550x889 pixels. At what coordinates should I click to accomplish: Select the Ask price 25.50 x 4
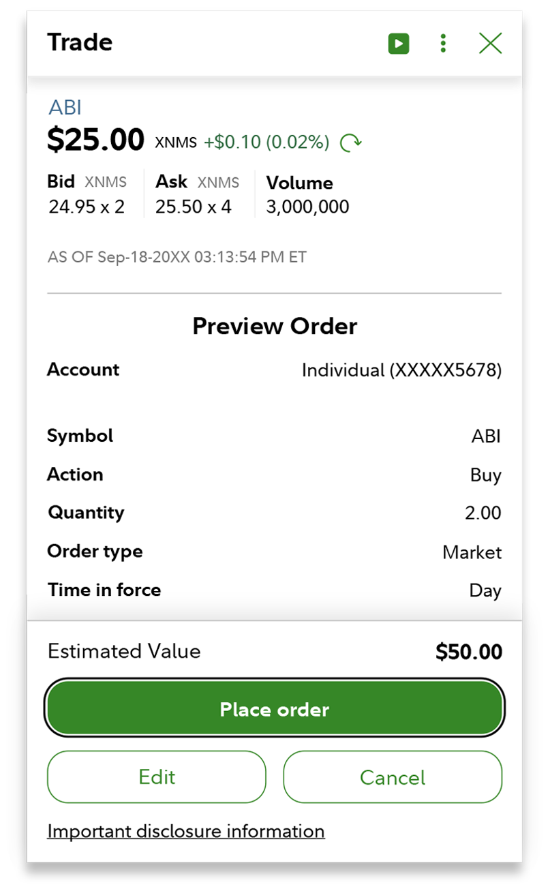[194, 207]
